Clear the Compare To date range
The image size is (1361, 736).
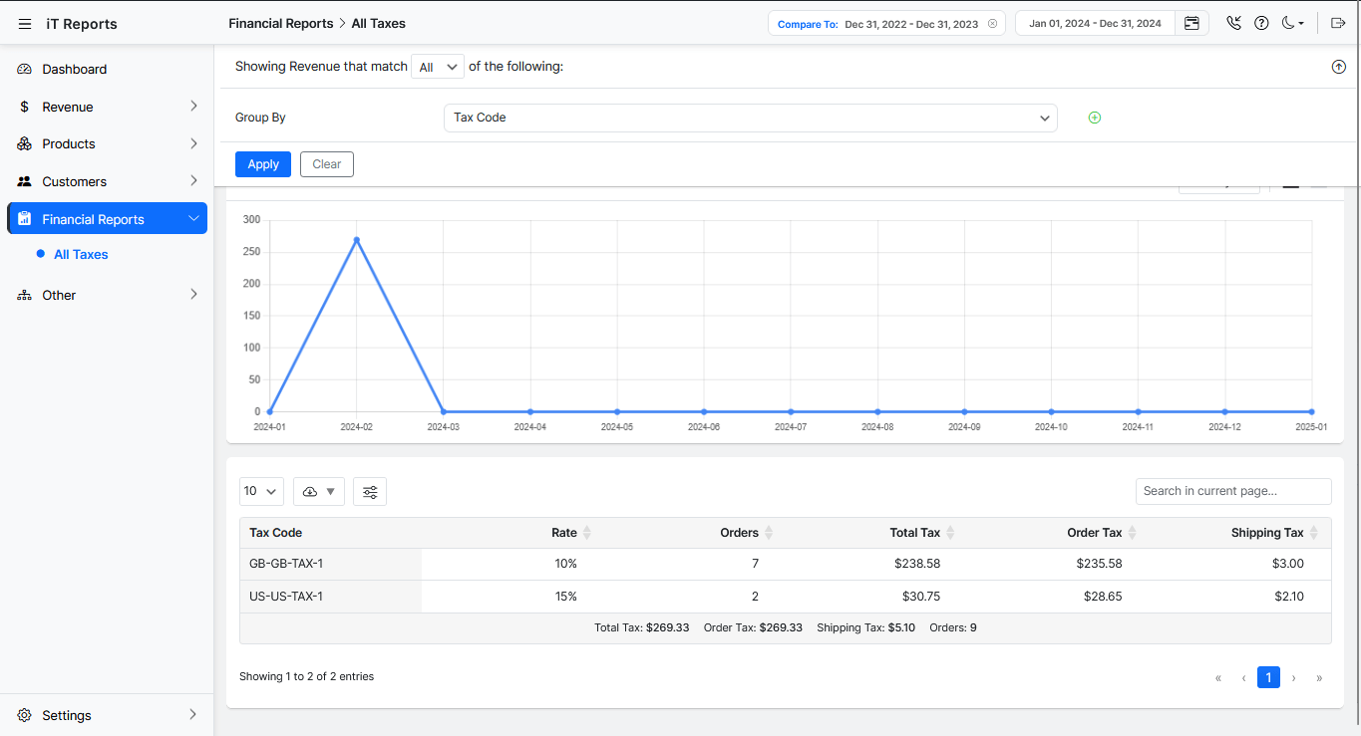point(992,24)
